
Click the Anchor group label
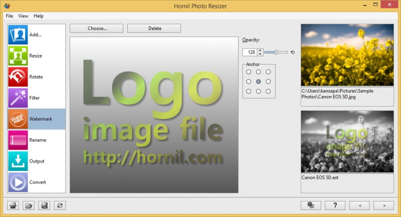point(253,64)
